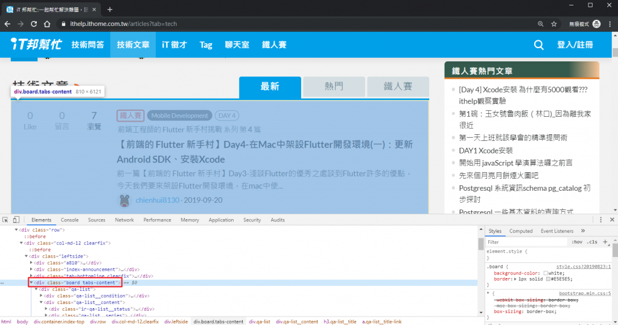Open the 鐵人賽 nav item
The image size is (618, 325).
click(x=275, y=45)
